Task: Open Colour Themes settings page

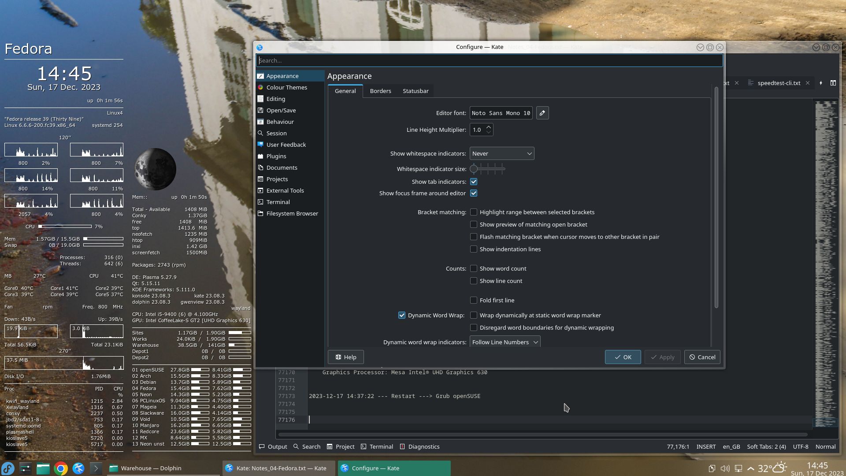Action: [286, 88]
